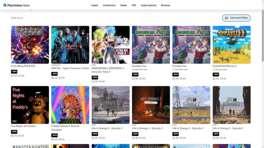Image resolution: width=264 pixels, height=148 pixels.
Task: Click the page's vertical scrollbar
Action: tap(262, 70)
